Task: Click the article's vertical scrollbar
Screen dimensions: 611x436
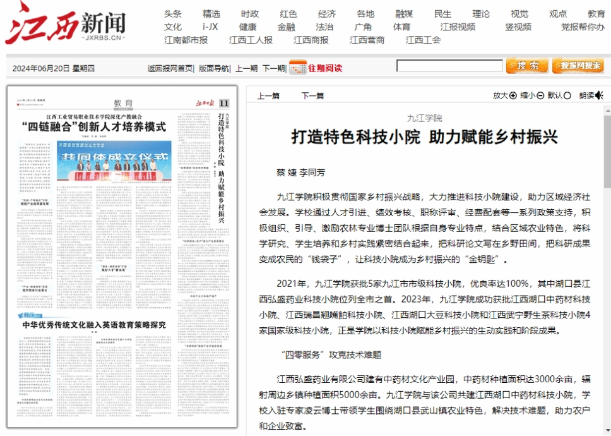Action: pyautogui.click(x=607, y=253)
